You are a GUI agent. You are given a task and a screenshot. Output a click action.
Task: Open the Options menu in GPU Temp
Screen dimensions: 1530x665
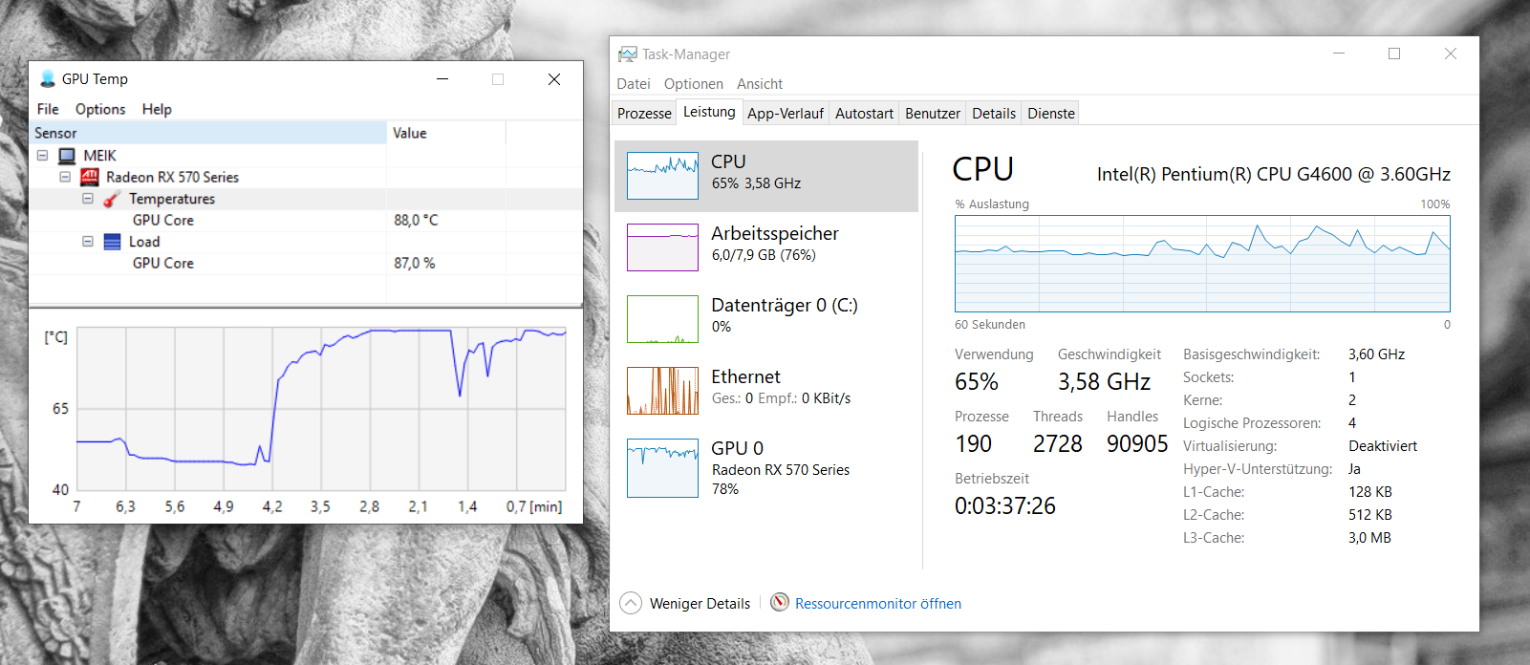coord(100,109)
